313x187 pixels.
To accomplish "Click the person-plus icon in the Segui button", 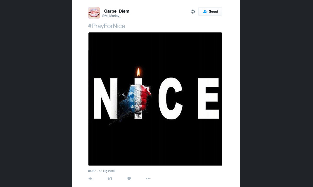I will (x=205, y=12).
